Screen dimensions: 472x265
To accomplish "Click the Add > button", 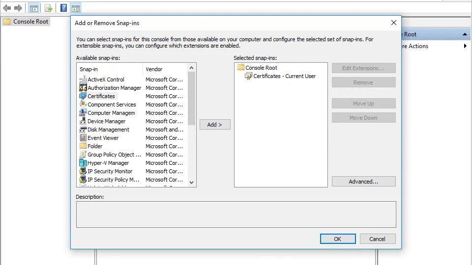I will [x=215, y=124].
